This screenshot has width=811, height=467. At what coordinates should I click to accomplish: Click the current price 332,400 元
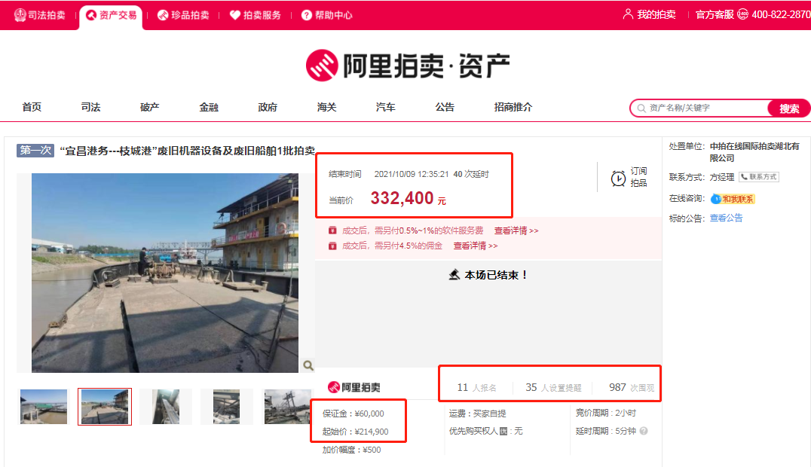click(408, 198)
